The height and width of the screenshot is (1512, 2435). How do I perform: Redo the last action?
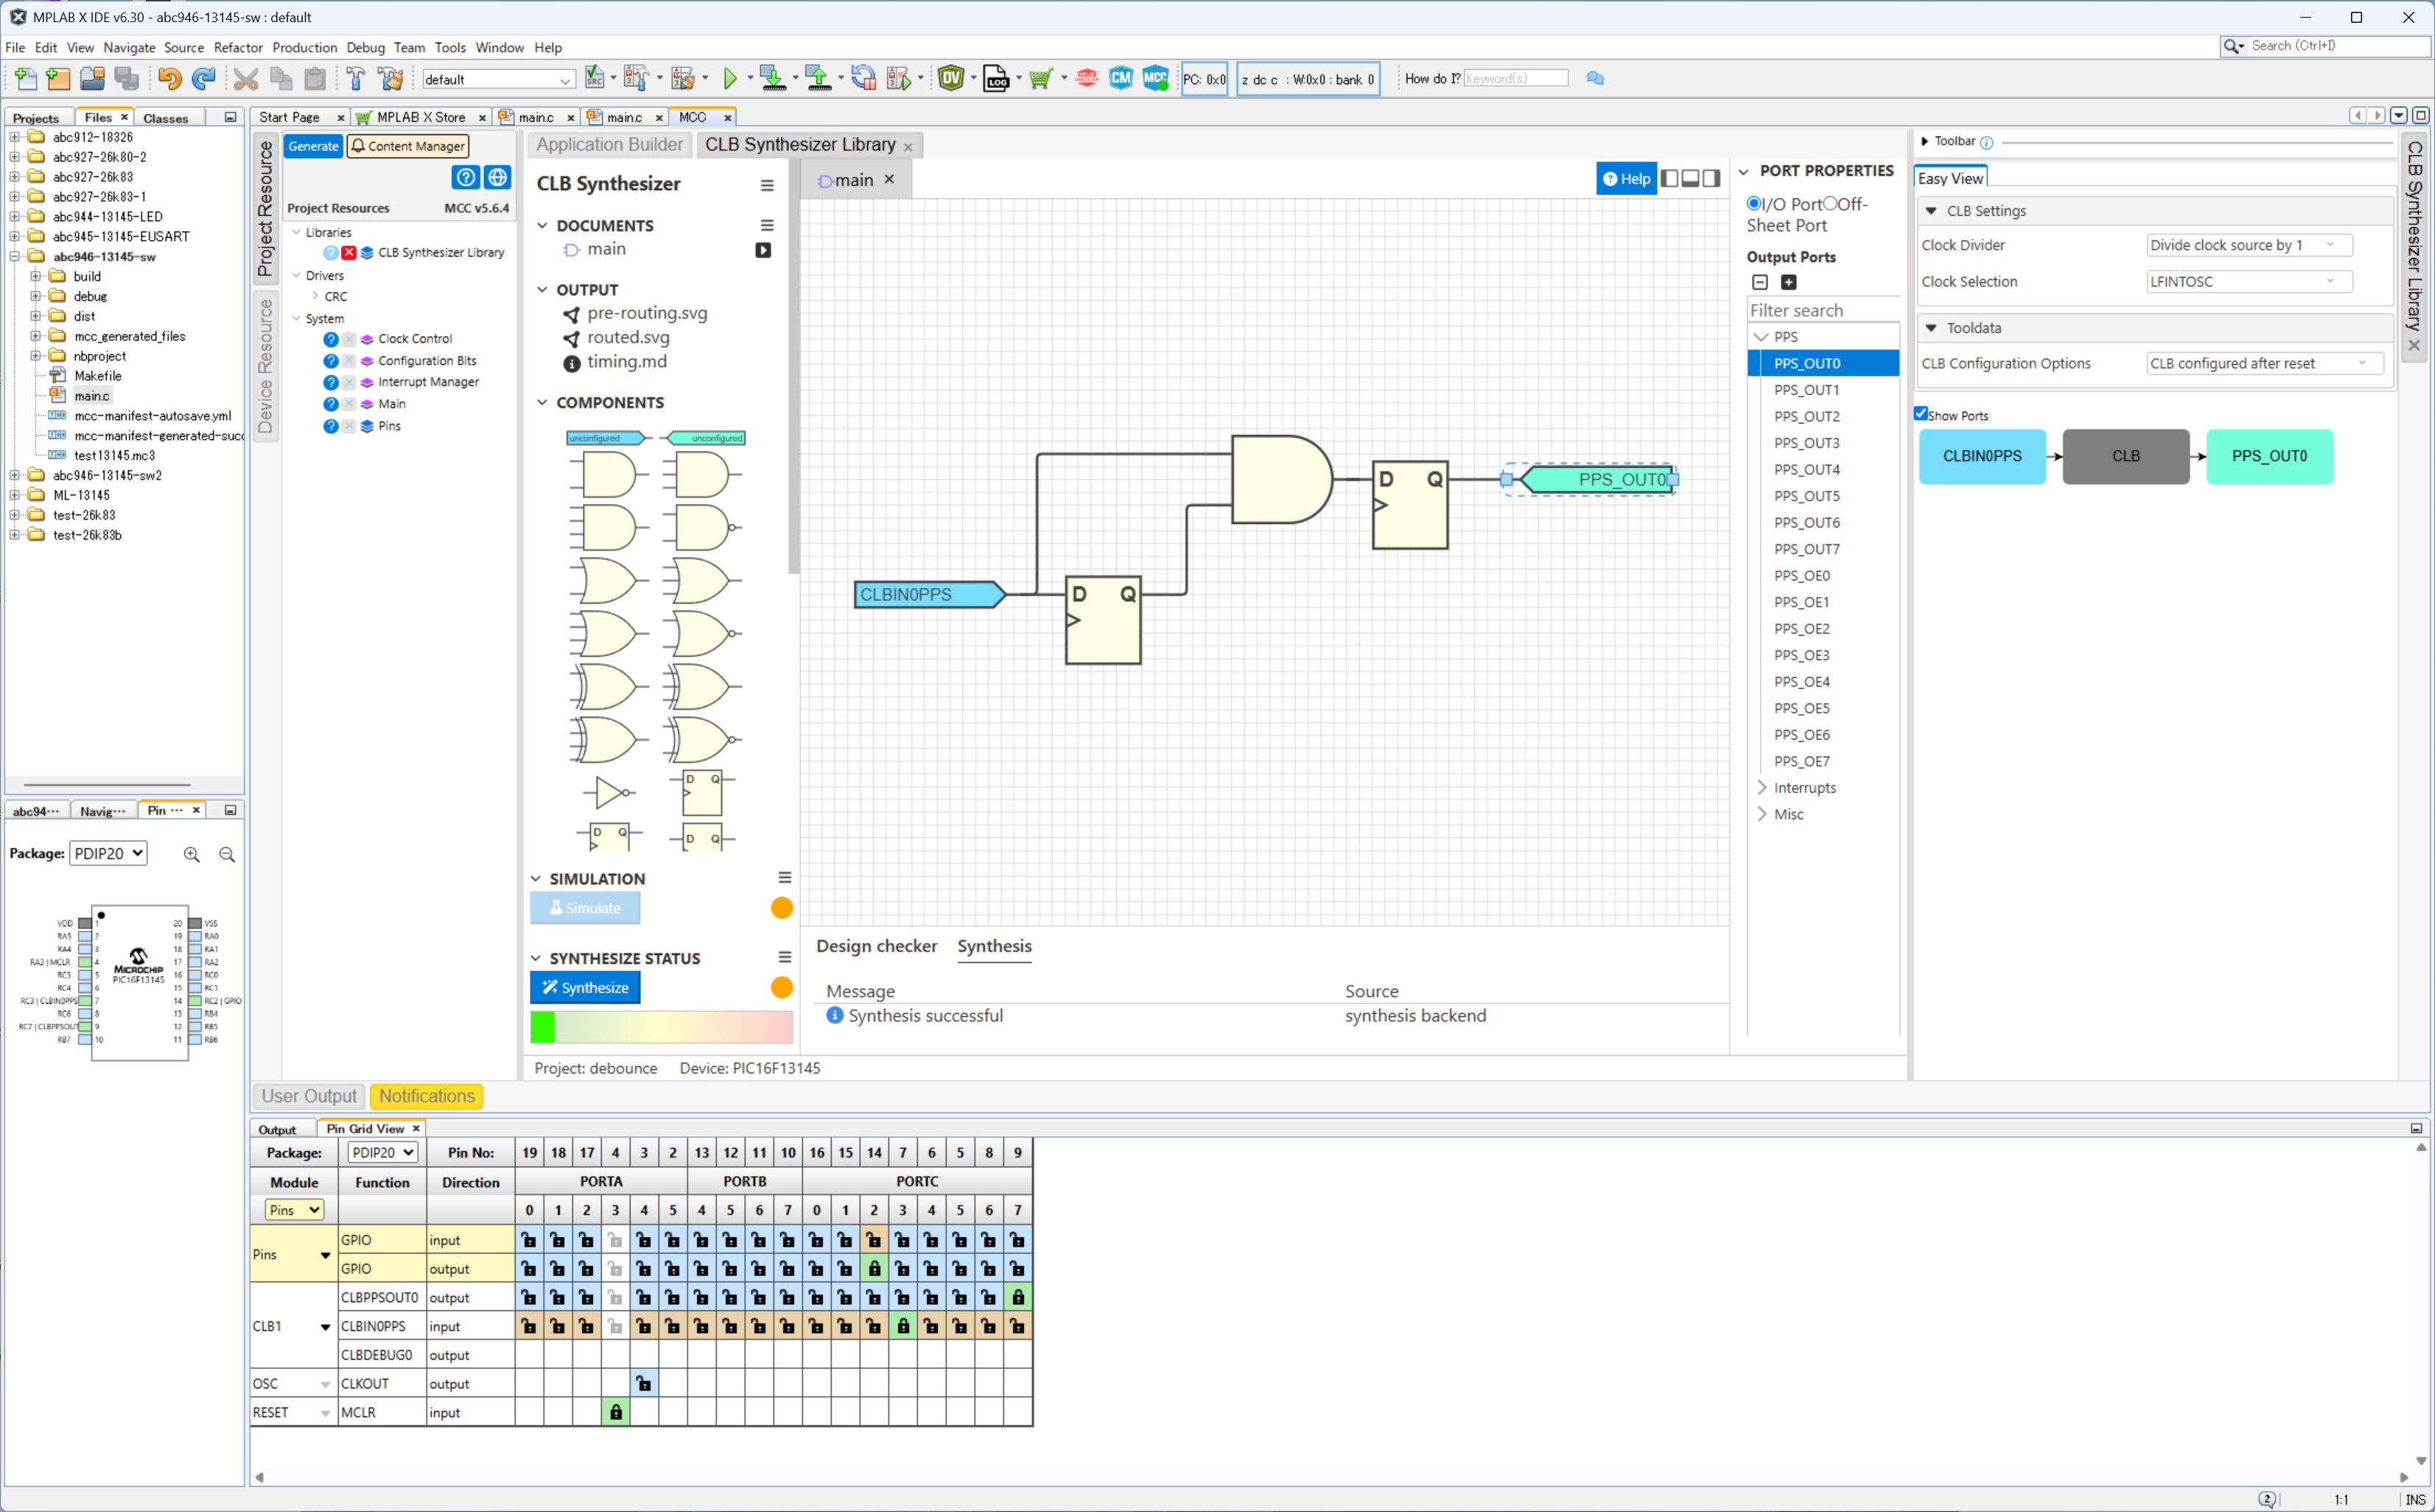(x=204, y=78)
